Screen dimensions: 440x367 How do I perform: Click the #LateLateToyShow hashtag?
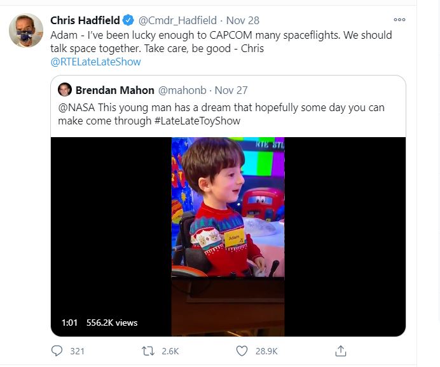pyautogui.click(x=197, y=121)
